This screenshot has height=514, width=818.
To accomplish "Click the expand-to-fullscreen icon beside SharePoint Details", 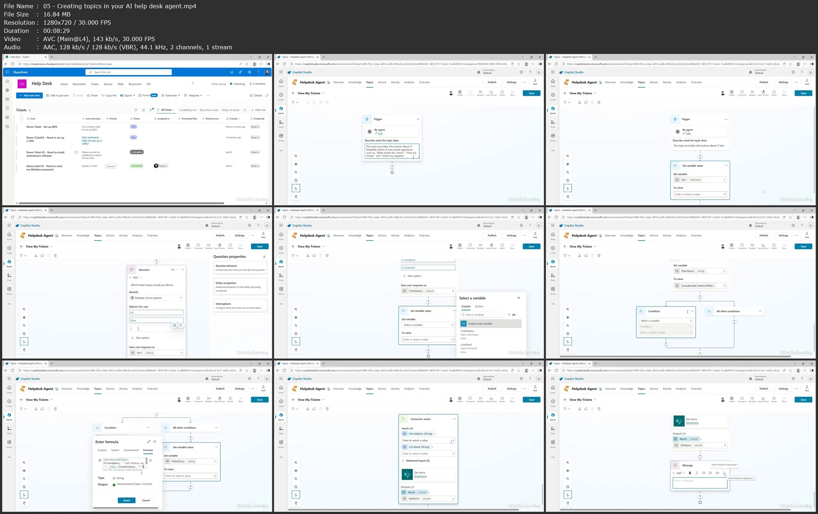I will [267, 95].
